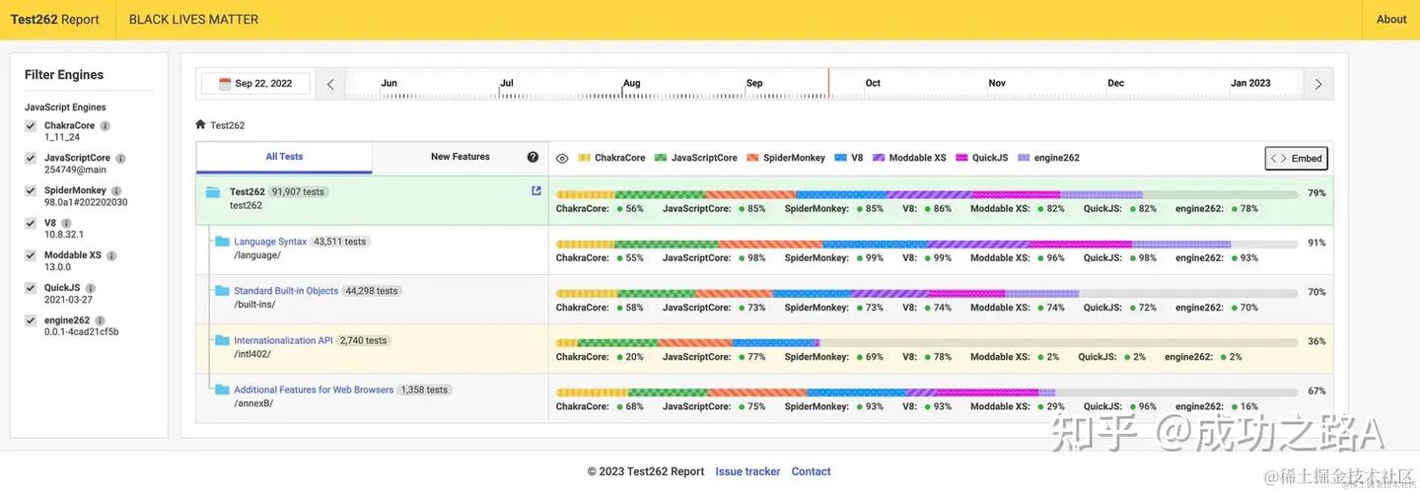Screen dimensions: 1420x492
Task: Click the Internationalization API folder icon
Action: pyautogui.click(x=222, y=340)
